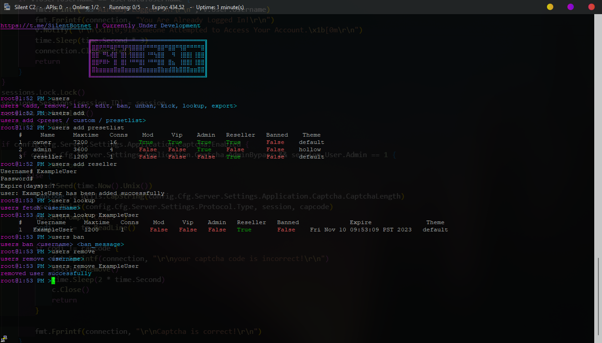Click the 'users add reseller' command line
Viewport: 602px width, 343px height.
pos(59,164)
